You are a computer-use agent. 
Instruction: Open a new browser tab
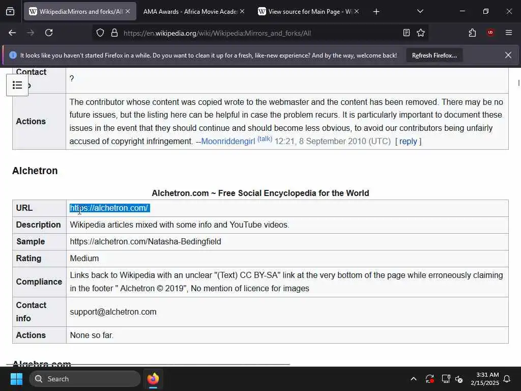[376, 12]
